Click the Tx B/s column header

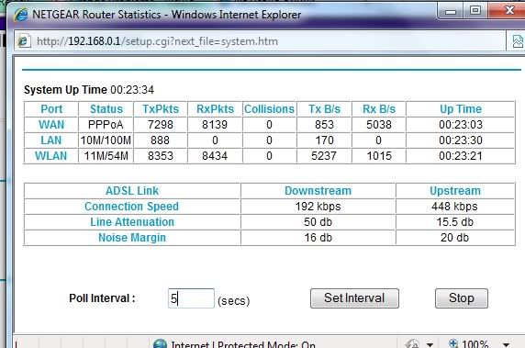[x=324, y=109]
